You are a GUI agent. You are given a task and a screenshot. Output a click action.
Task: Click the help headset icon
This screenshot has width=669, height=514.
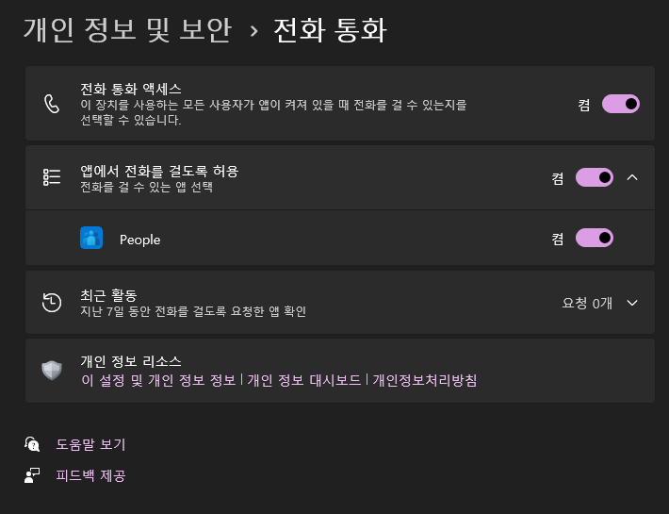point(32,444)
